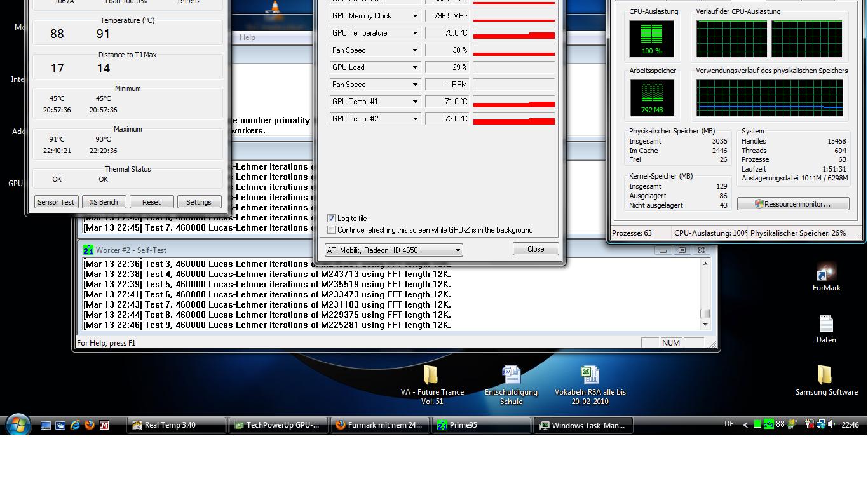The image size is (868, 488).
Task: Show hidden tray icons arrow
Action: (745, 425)
